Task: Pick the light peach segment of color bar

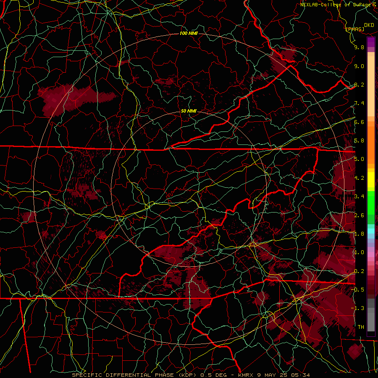Action: (371, 86)
